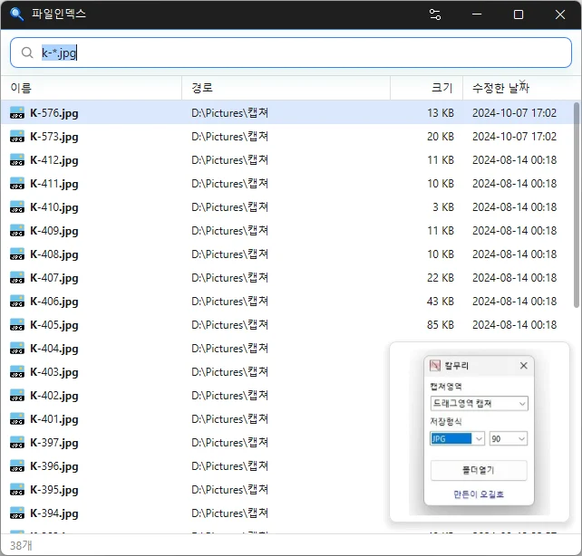This screenshot has width=582, height=556.
Task: Click the path cell of K-573.jpg row
Action: tap(229, 137)
